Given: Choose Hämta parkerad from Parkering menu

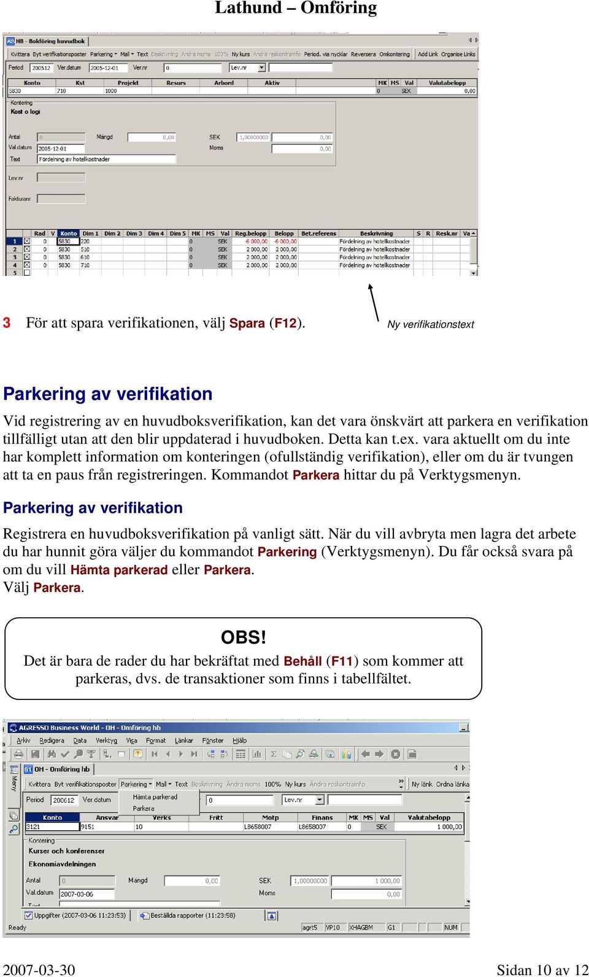Looking at the screenshot, I should tap(155, 796).
